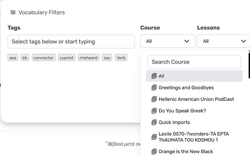Choose 'Quick Imports' from course list
The width and height of the screenshot is (250, 157).
point(174,122)
